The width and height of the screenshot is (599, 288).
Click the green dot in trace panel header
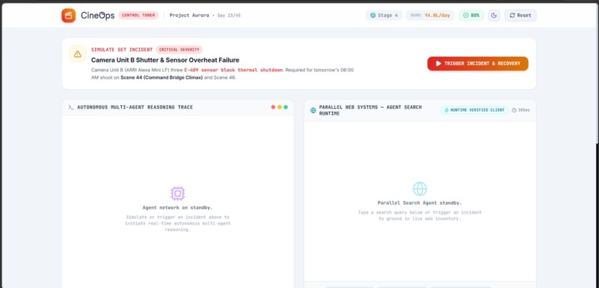[285, 107]
